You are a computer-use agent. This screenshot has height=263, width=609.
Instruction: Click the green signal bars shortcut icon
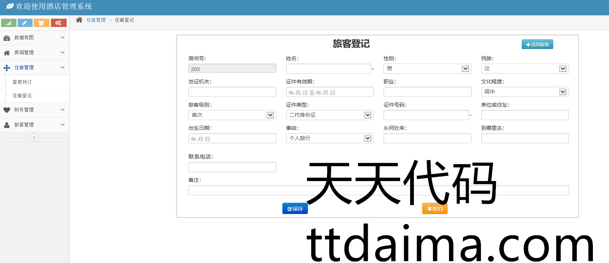(x=9, y=23)
